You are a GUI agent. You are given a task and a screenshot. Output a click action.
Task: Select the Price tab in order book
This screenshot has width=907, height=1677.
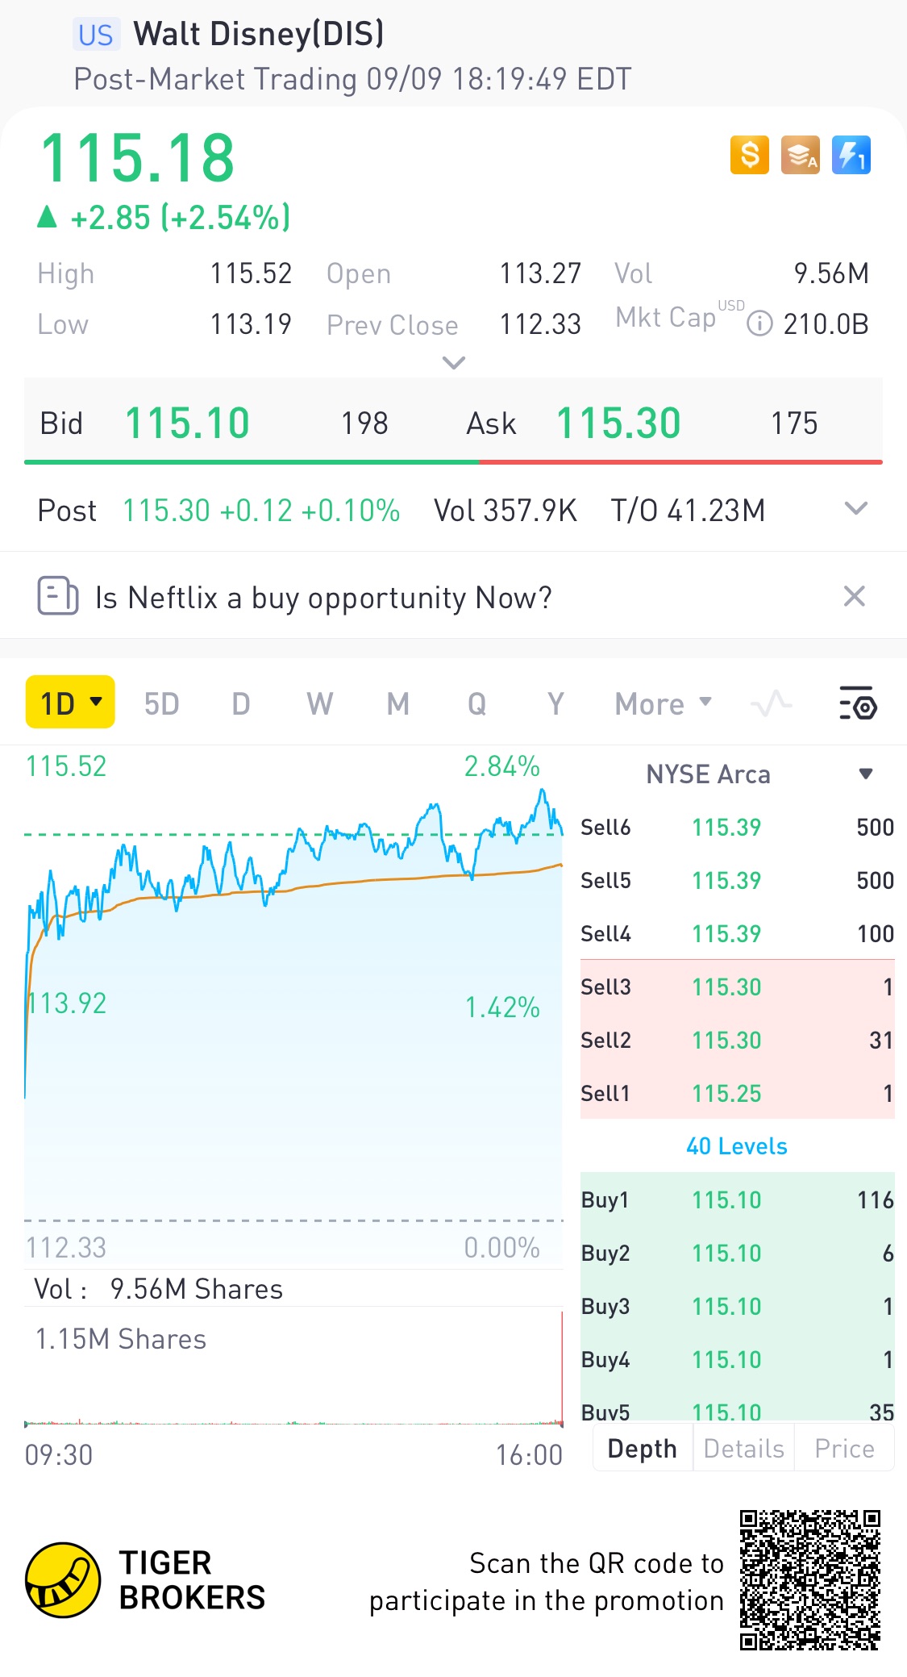tap(844, 1449)
